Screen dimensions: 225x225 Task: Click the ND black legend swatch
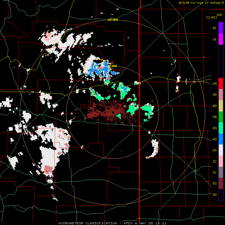221,194
